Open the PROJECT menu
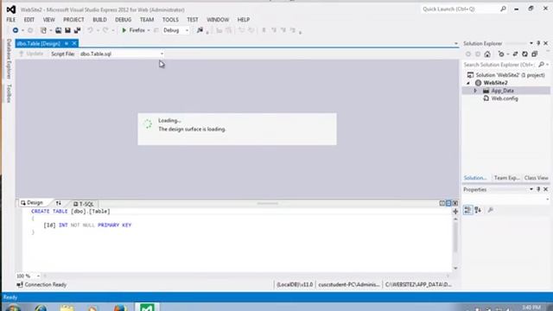This screenshot has width=553, height=311. click(x=73, y=20)
